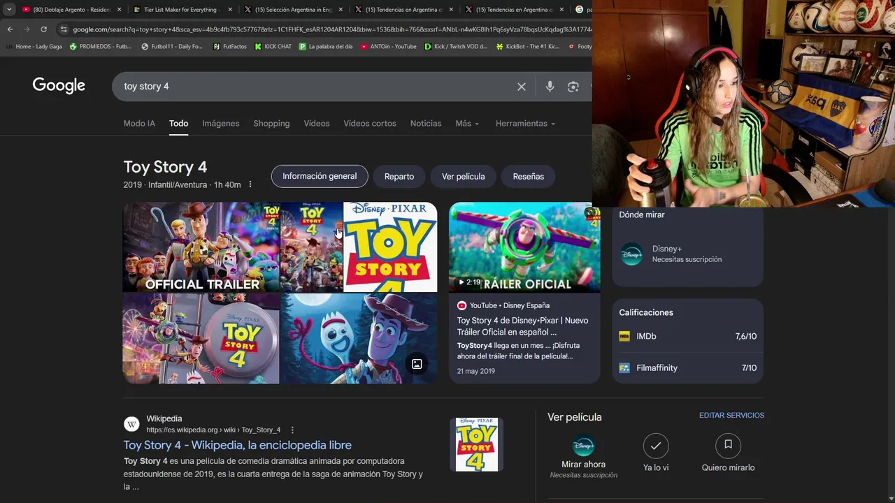Open the Videos cortos tab
This screenshot has width=895, height=503.
tap(370, 124)
